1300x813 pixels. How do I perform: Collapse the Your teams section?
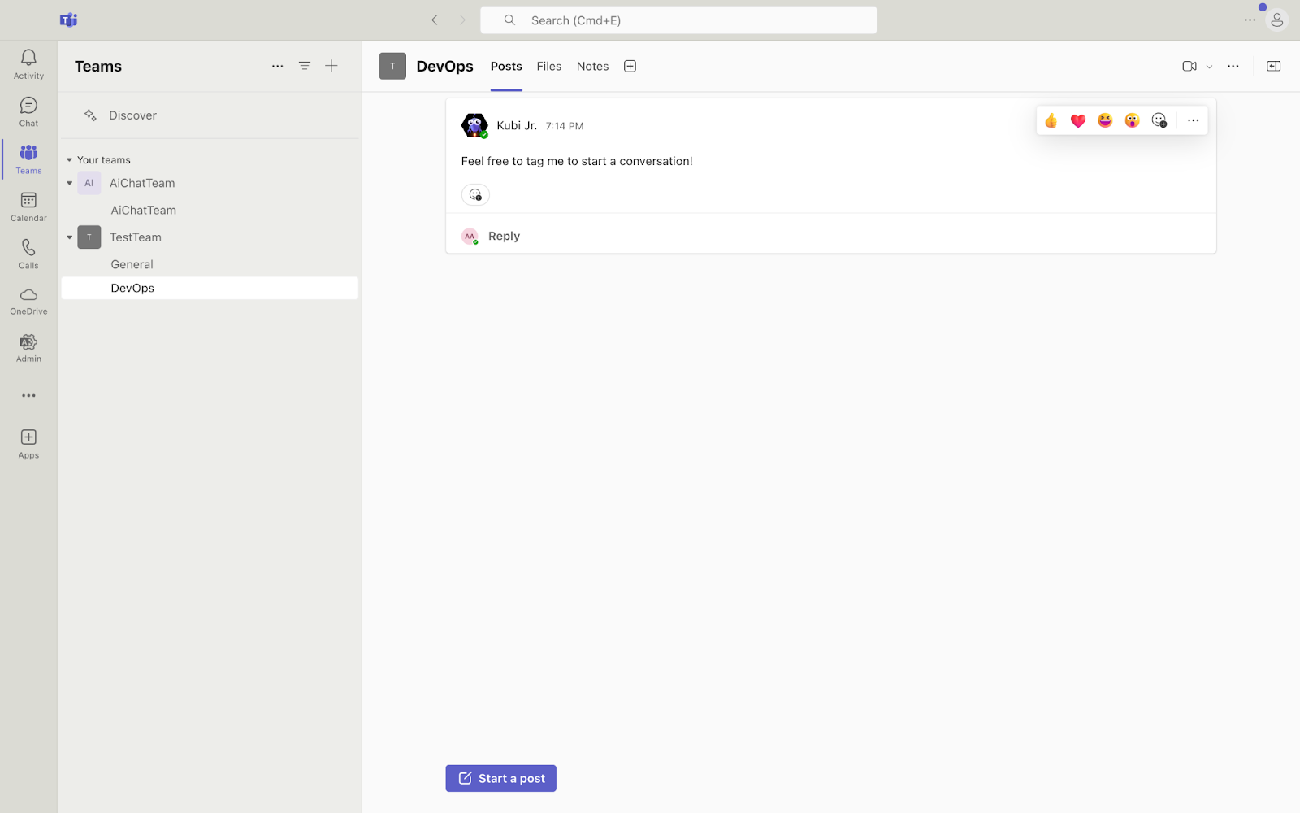click(x=69, y=160)
